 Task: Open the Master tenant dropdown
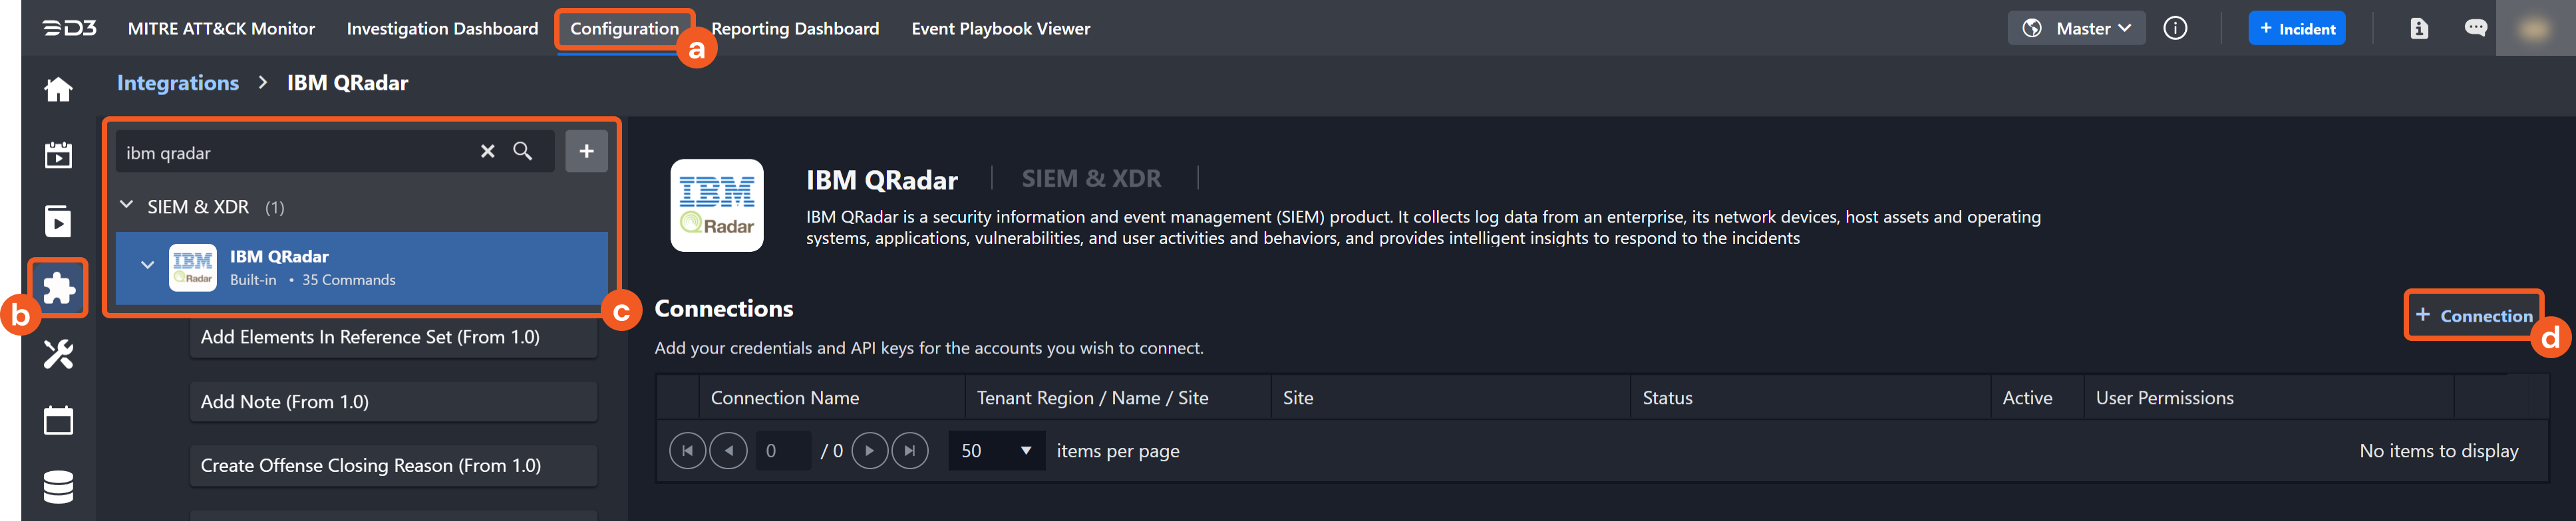tap(2075, 28)
